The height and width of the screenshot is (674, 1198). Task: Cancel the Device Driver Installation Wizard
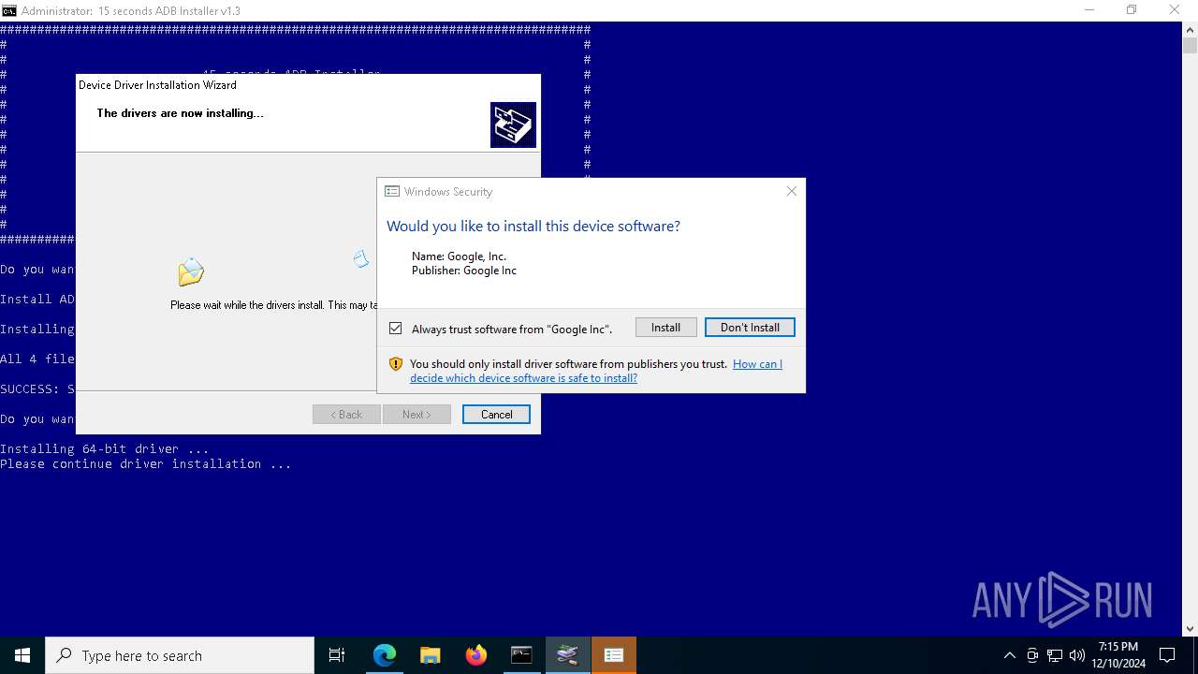tap(496, 414)
